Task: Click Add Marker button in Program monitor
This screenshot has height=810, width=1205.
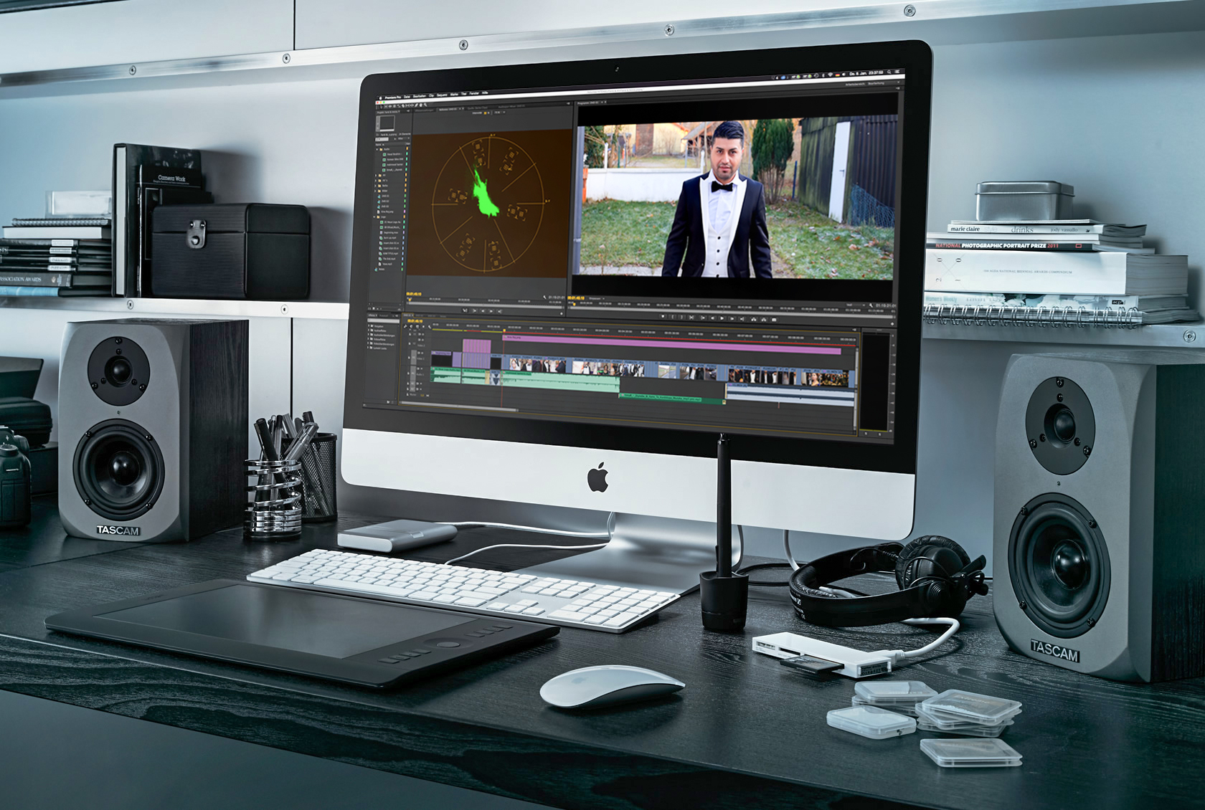Action: tap(663, 316)
